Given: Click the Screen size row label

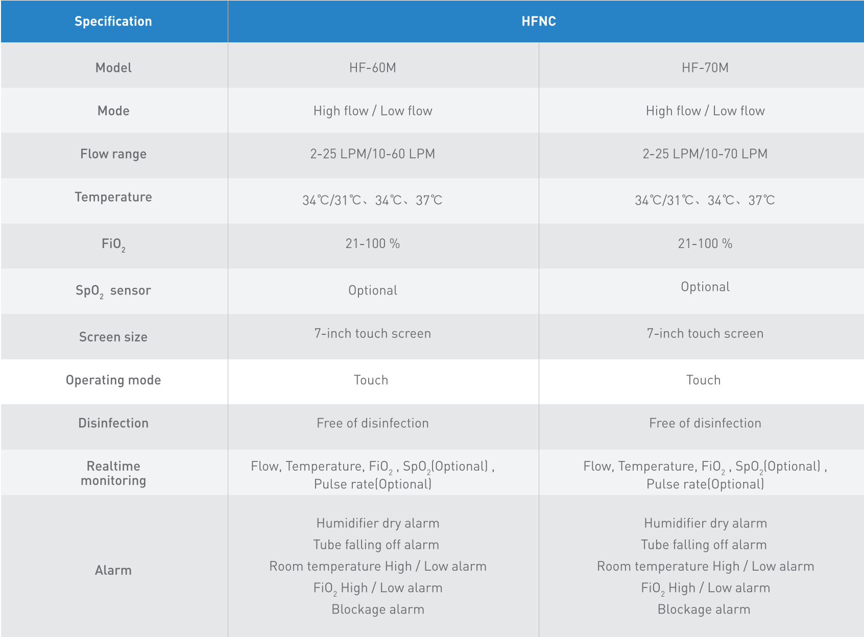Looking at the screenshot, I should coord(113,337).
